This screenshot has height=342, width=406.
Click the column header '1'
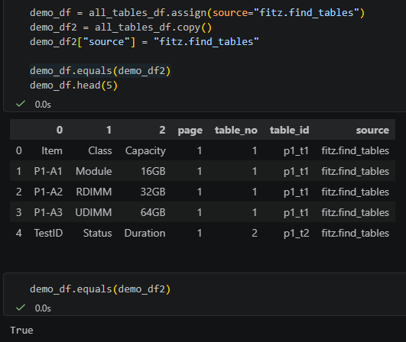click(x=109, y=130)
